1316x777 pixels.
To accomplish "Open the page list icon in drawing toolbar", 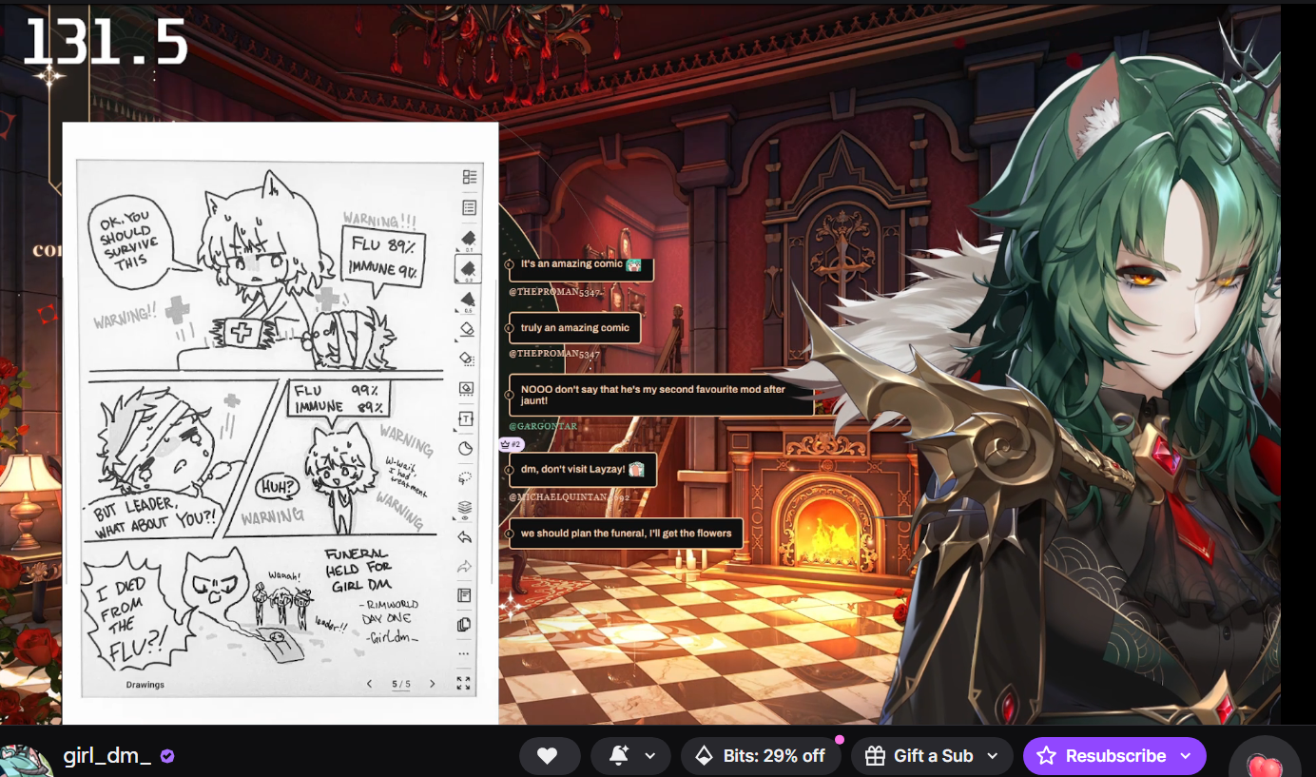I will (468, 207).
